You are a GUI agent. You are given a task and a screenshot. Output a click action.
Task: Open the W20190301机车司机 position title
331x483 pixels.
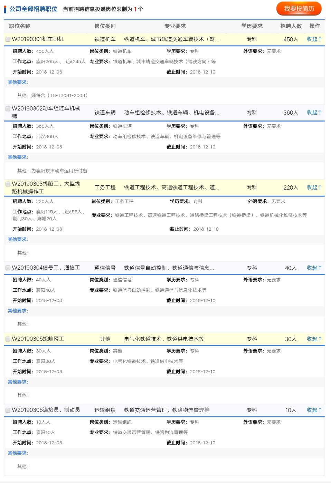pos(38,39)
